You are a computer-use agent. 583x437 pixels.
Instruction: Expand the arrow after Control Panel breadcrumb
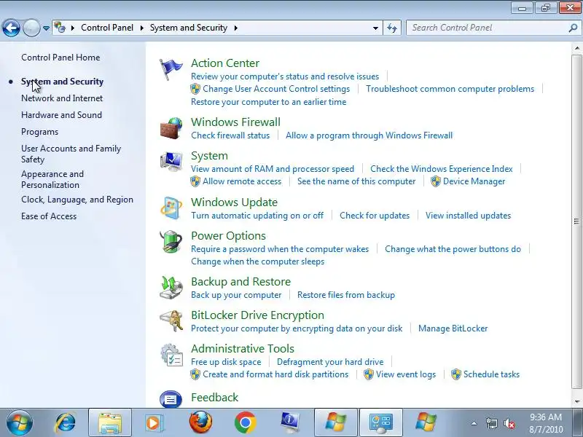coord(141,28)
